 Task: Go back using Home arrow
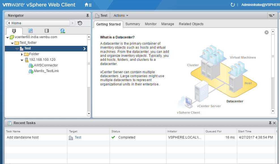point(9,23)
